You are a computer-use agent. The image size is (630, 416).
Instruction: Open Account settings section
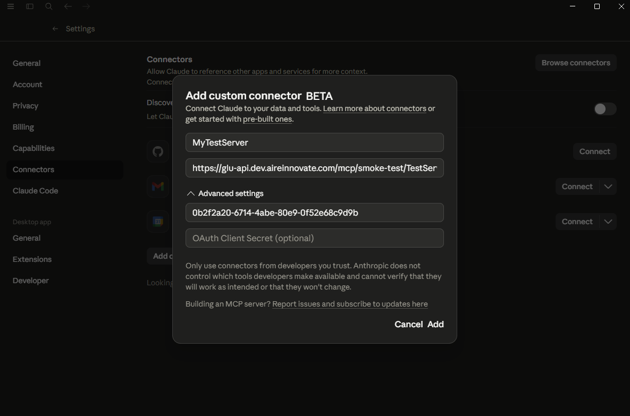(27, 84)
